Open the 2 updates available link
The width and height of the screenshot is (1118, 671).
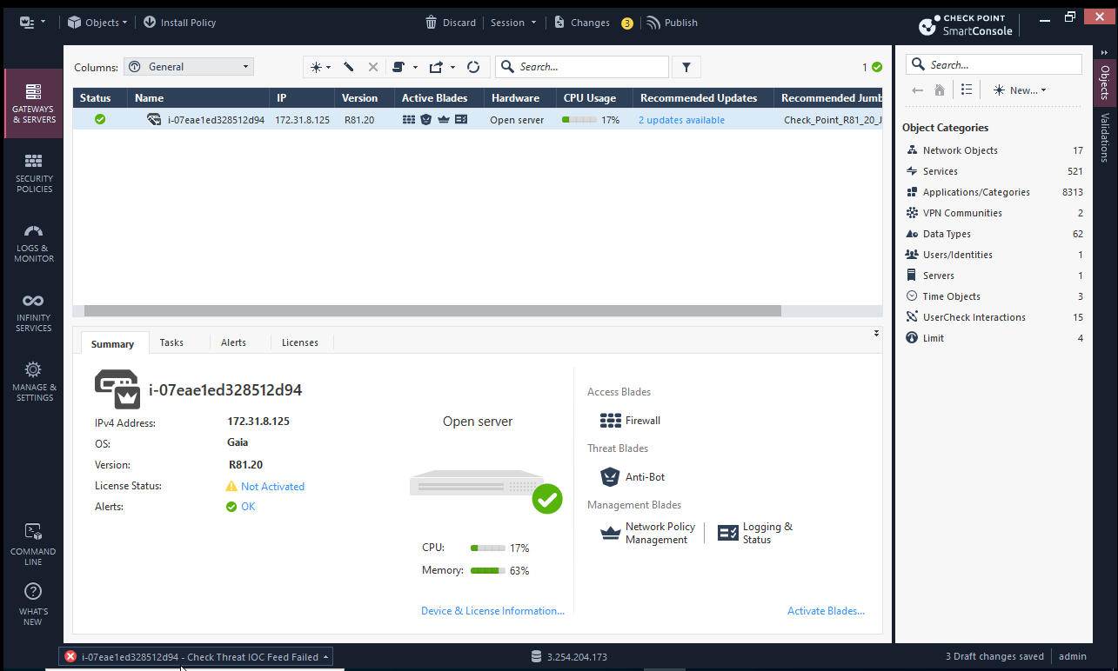(x=681, y=120)
